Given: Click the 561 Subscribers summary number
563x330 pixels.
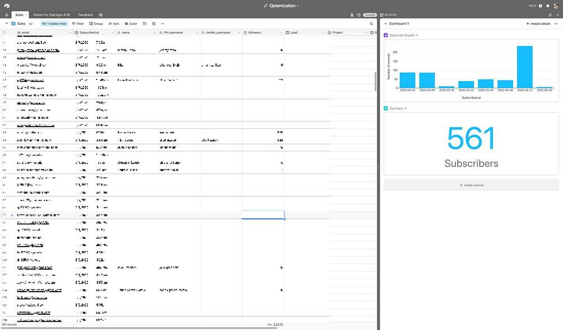Looking at the screenshot, I should pyautogui.click(x=471, y=138).
